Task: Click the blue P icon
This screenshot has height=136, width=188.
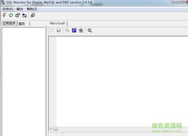Action: pos(74,30)
